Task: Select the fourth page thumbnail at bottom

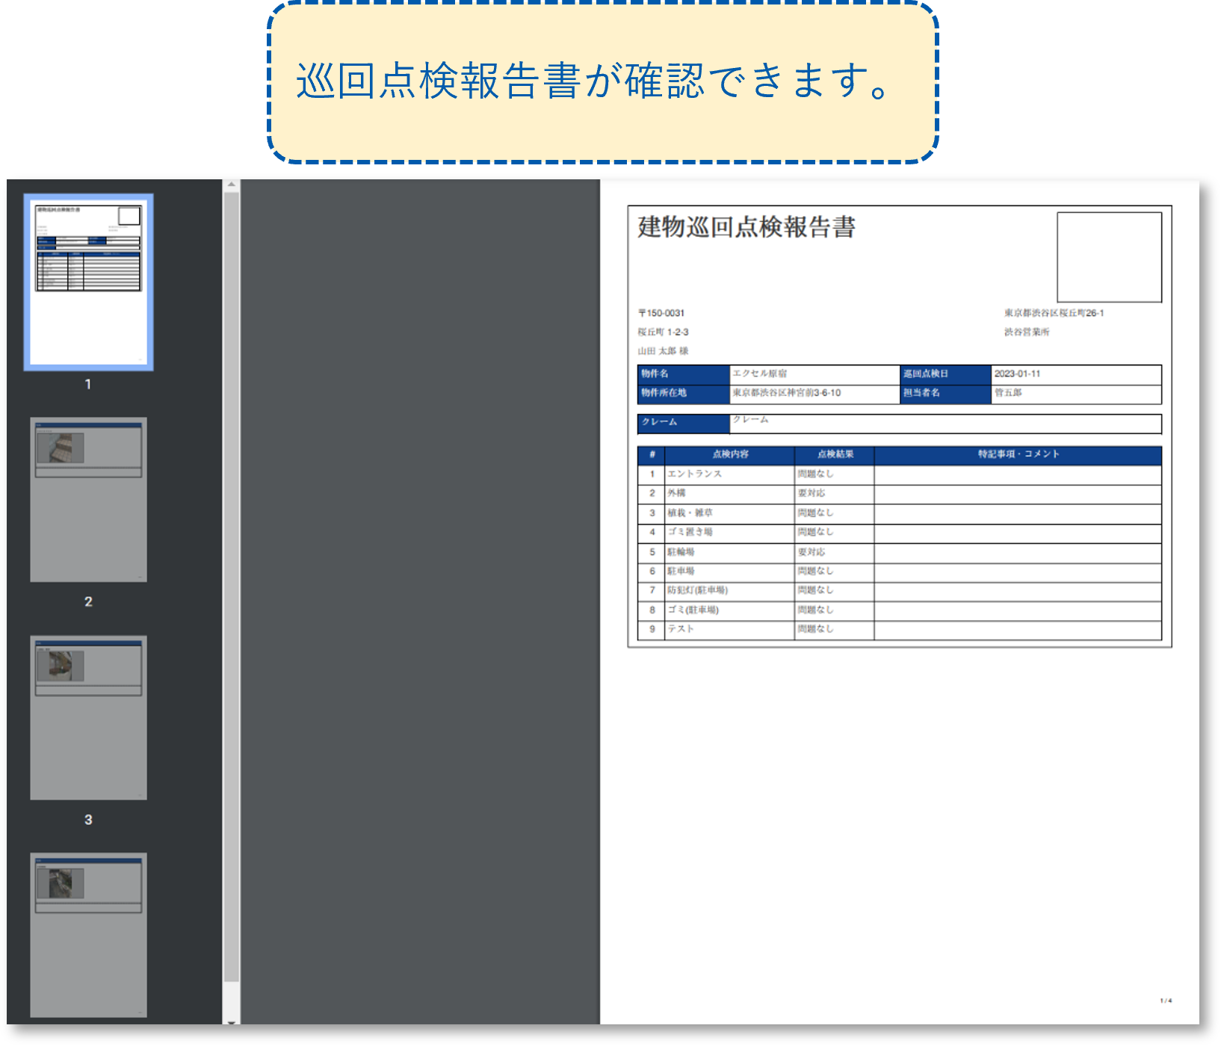Action: 88,935
